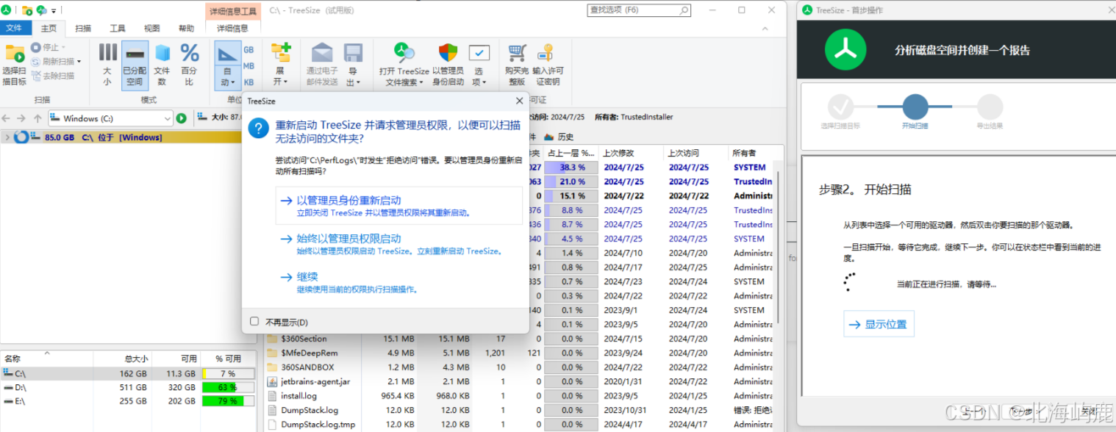
Task: Click the 360SANDBOX folder row
Action: pos(519,367)
